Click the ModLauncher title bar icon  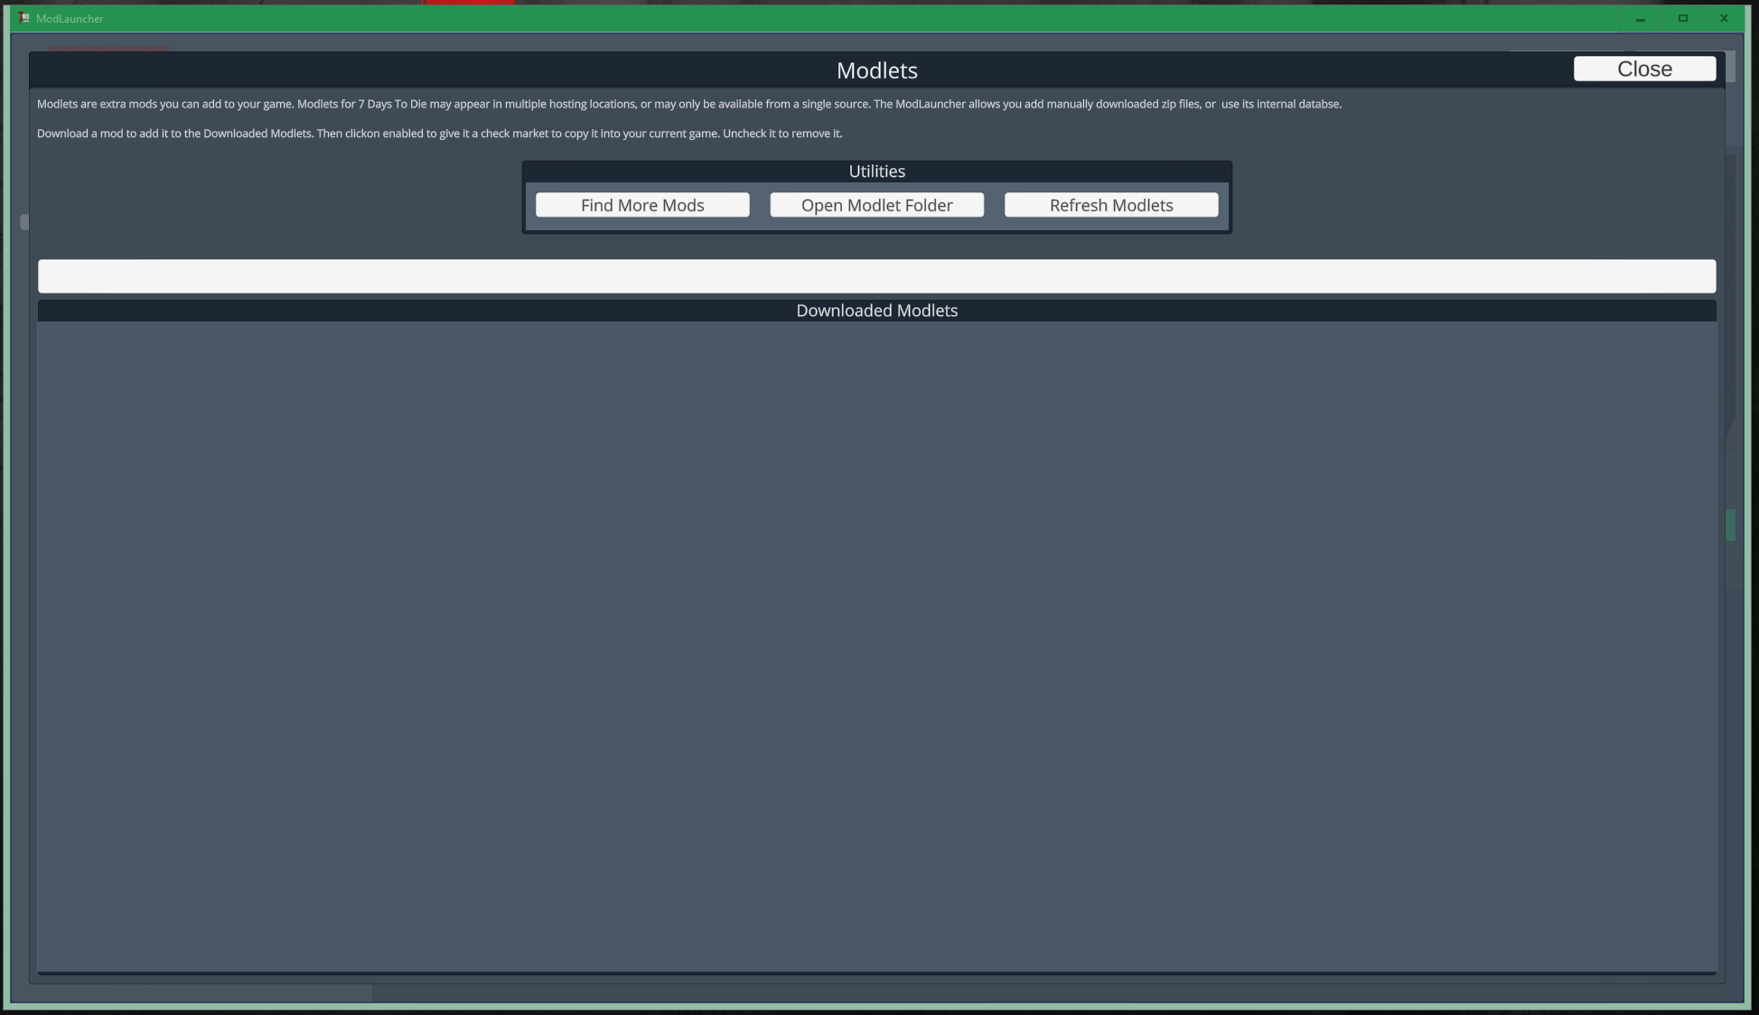[x=24, y=17]
